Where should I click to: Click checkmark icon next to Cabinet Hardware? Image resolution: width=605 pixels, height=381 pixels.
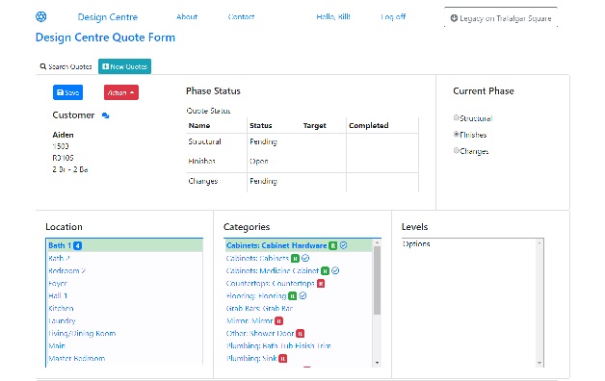pyautogui.click(x=343, y=245)
